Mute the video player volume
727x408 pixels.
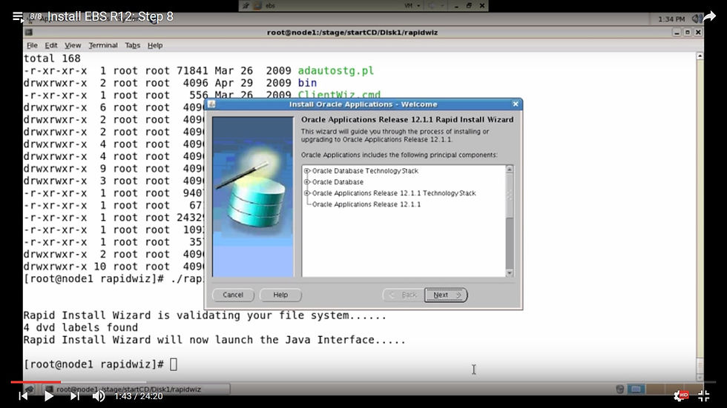[98, 396]
